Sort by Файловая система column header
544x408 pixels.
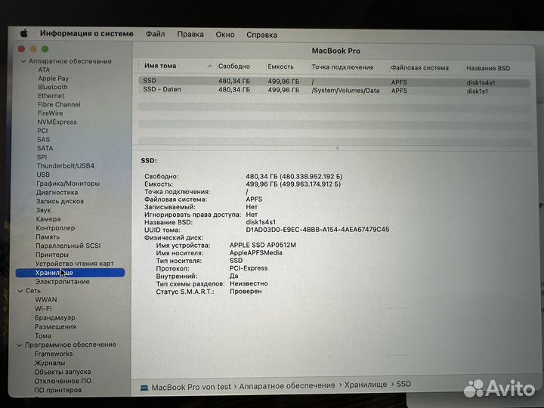[x=420, y=68]
